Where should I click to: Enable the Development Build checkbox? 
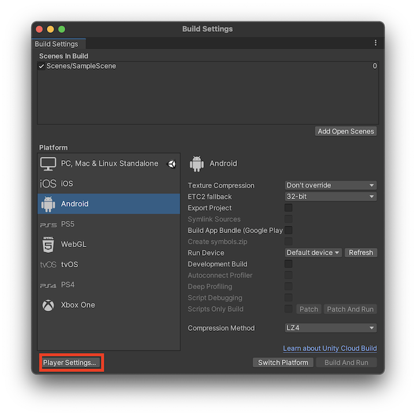coord(288,264)
